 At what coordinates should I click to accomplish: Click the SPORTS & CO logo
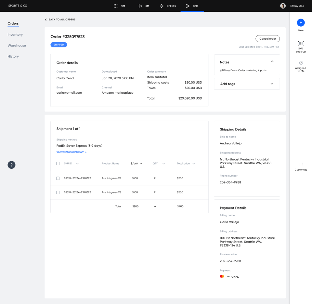click(x=18, y=6)
